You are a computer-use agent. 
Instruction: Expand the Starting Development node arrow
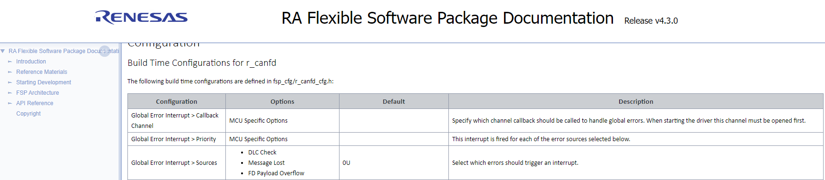pyautogui.click(x=10, y=82)
